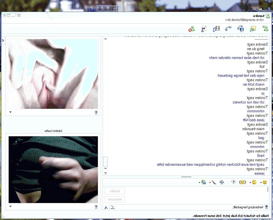Close the Sandra conversation window
This screenshot has height=220, width=273.
pyautogui.click(x=4, y=16)
